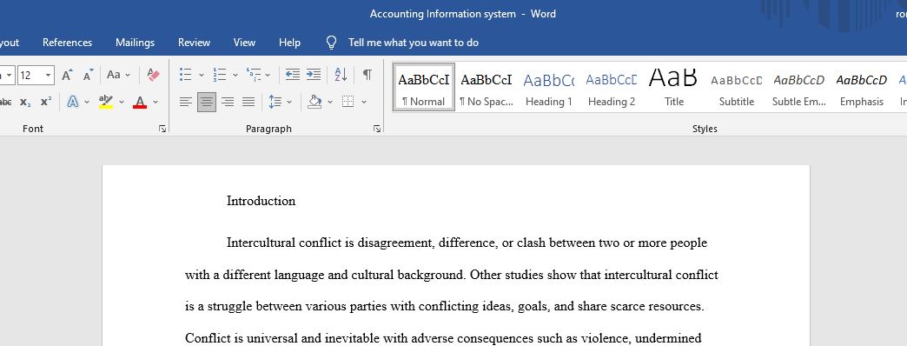Decrease font size with Shrink Font icon
Image resolution: width=907 pixels, height=346 pixels.
point(88,75)
